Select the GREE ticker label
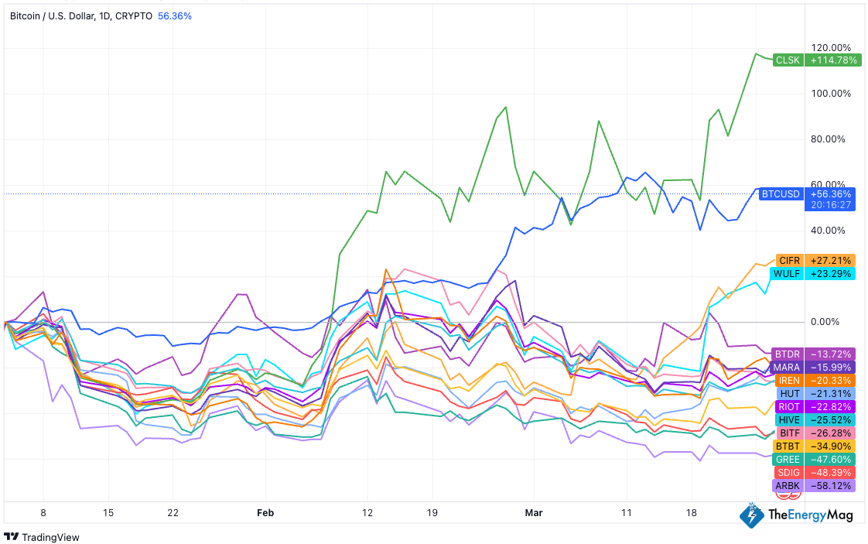 pyautogui.click(x=788, y=460)
